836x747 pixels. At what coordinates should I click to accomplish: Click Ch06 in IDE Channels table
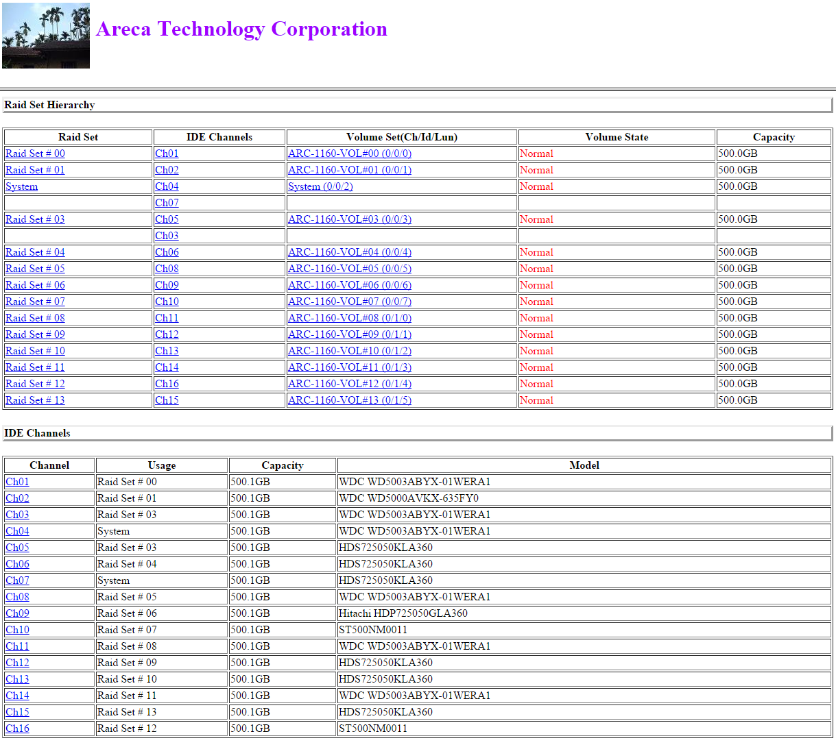(17, 564)
